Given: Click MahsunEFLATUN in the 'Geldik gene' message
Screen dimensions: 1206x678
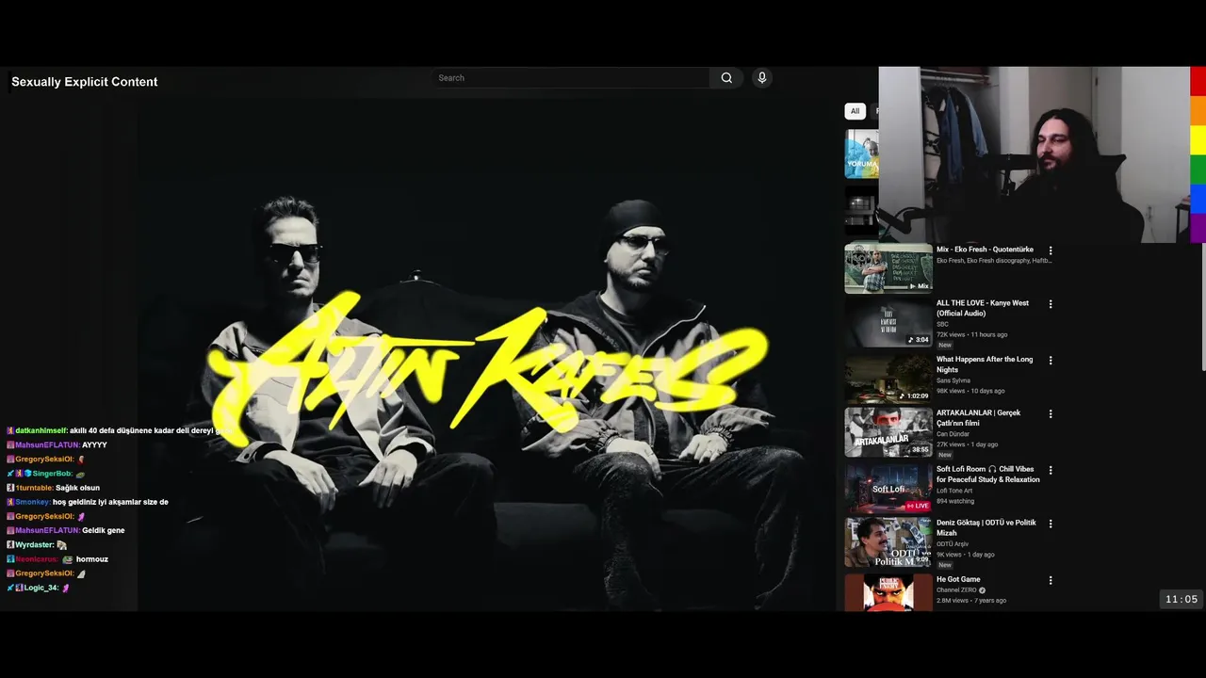Looking at the screenshot, I should (47, 530).
